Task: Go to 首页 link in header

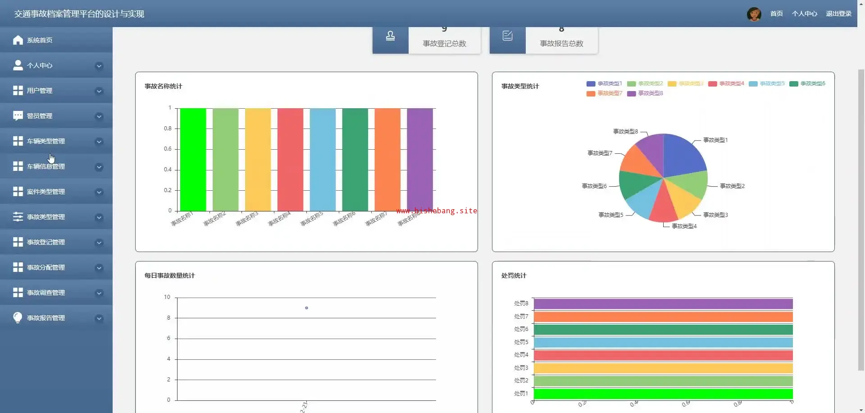Action: pos(776,14)
